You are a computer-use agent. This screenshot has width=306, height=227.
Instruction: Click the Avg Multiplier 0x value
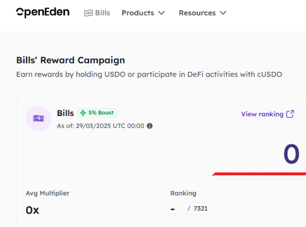[x=32, y=210]
